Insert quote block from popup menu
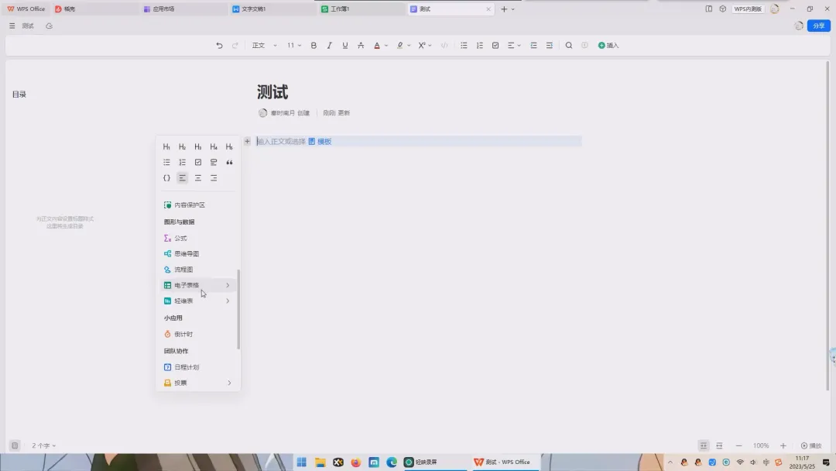Viewport: 836px width, 471px height. click(x=229, y=162)
